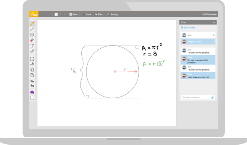The height and width of the screenshot is (145, 247).
Task: Click the white square background tool
Action: pos(32,98)
